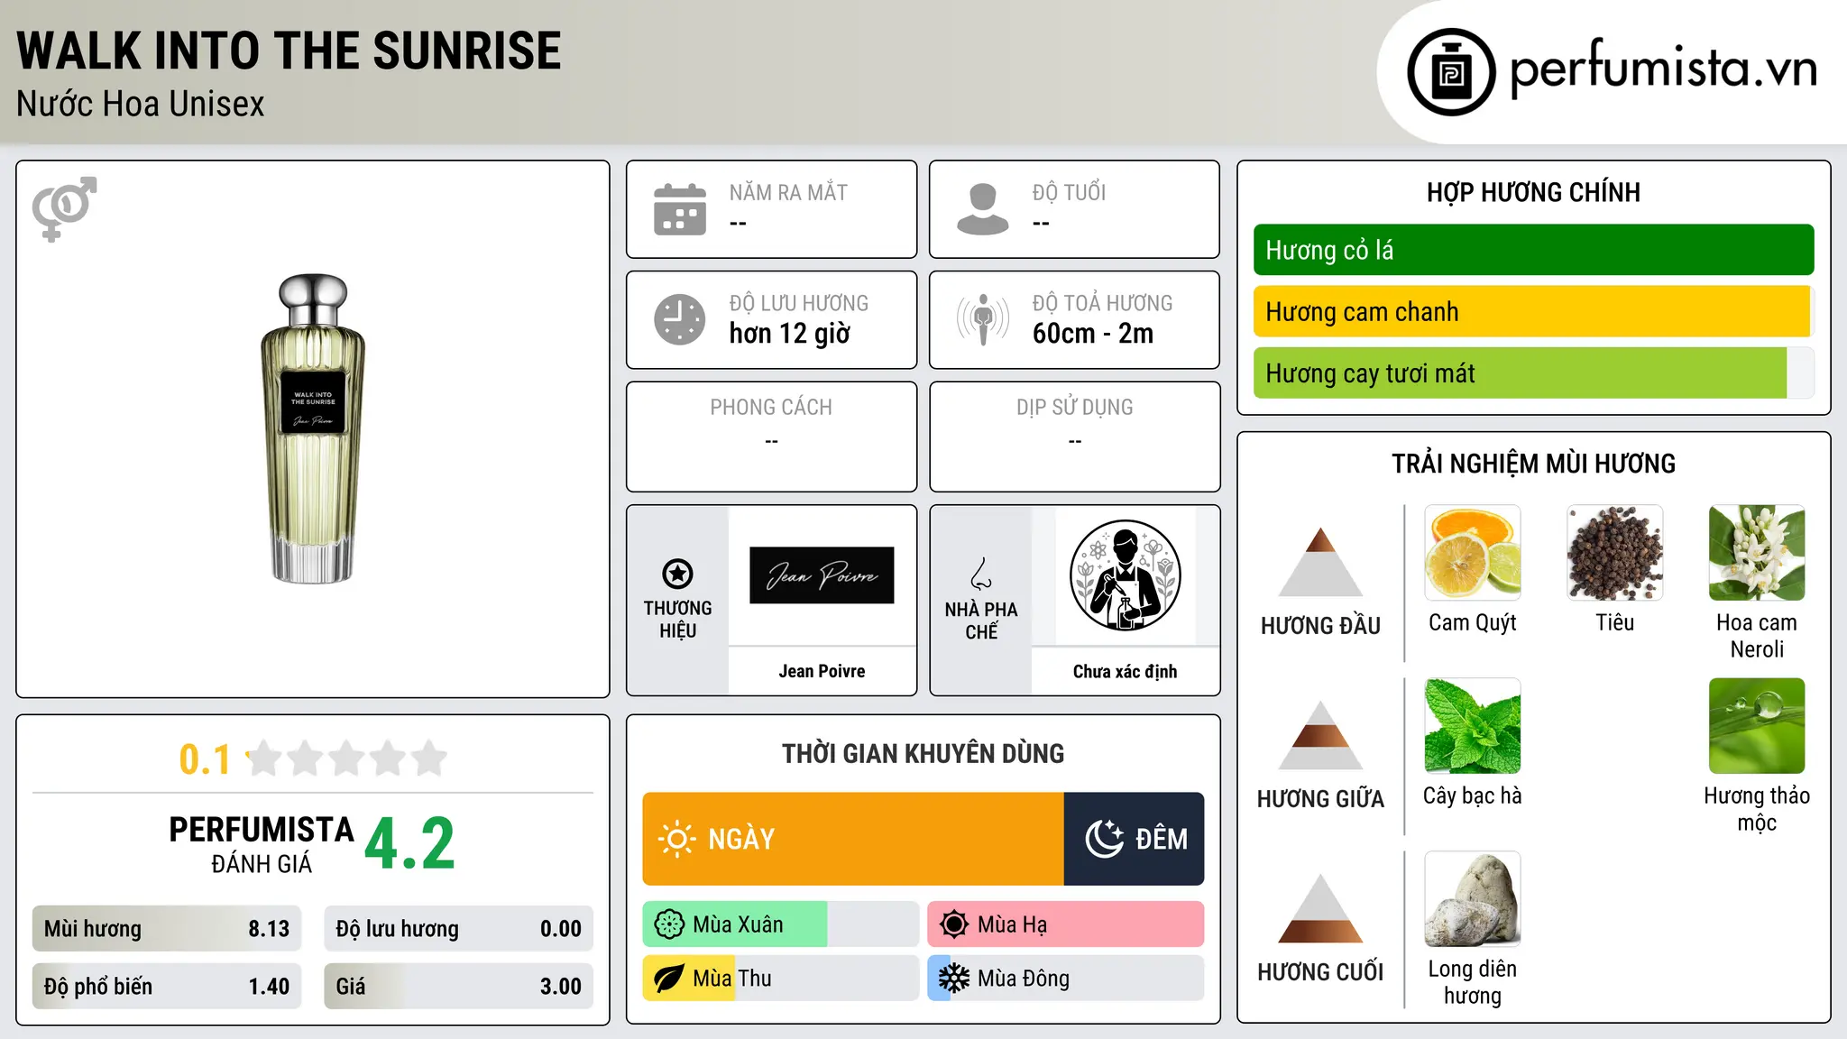Click the Chưa xác định perfumer label

tap(1125, 671)
